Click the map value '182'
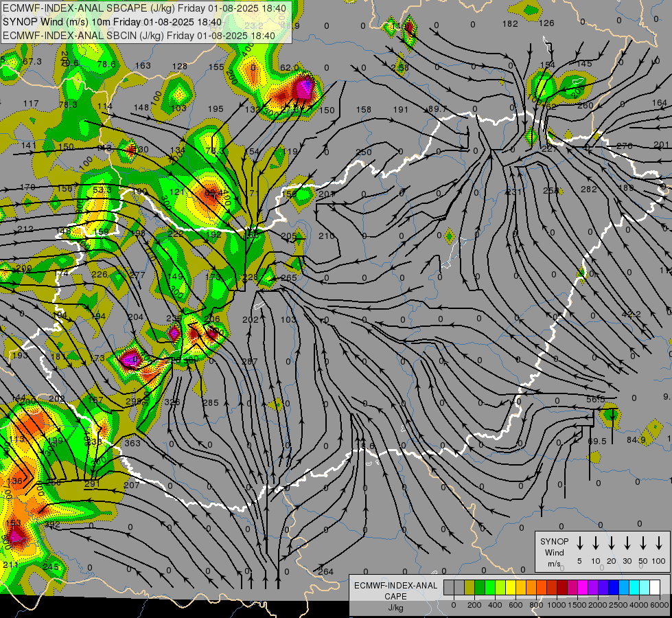Screen dimensions: 672x618 [x=510, y=23]
